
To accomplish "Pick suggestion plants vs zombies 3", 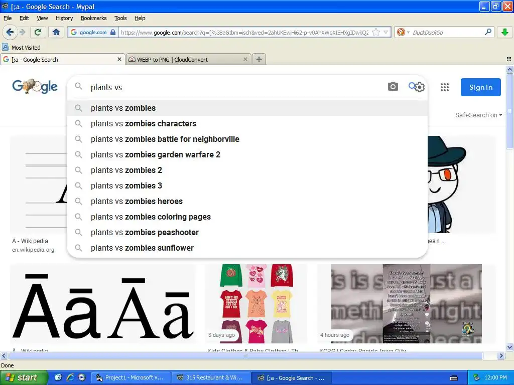I will (x=247, y=185).
